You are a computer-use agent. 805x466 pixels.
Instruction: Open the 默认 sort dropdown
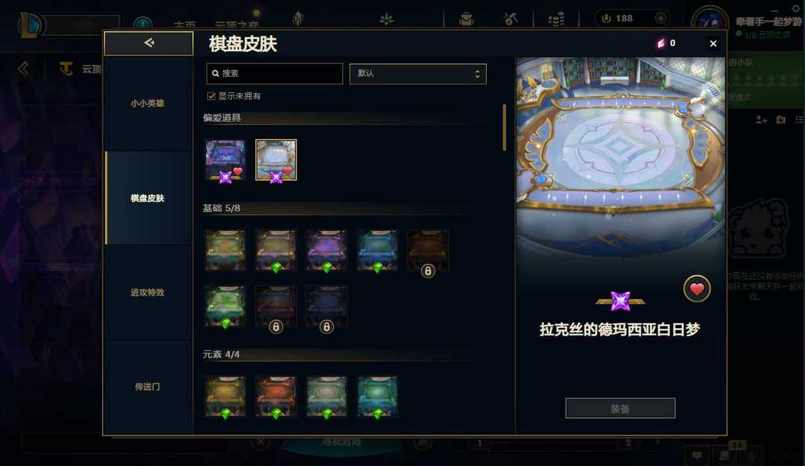click(418, 74)
